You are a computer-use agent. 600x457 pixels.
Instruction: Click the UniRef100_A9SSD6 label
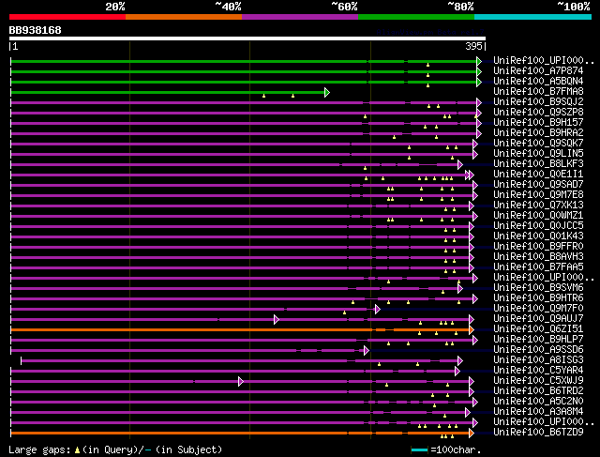click(538, 350)
